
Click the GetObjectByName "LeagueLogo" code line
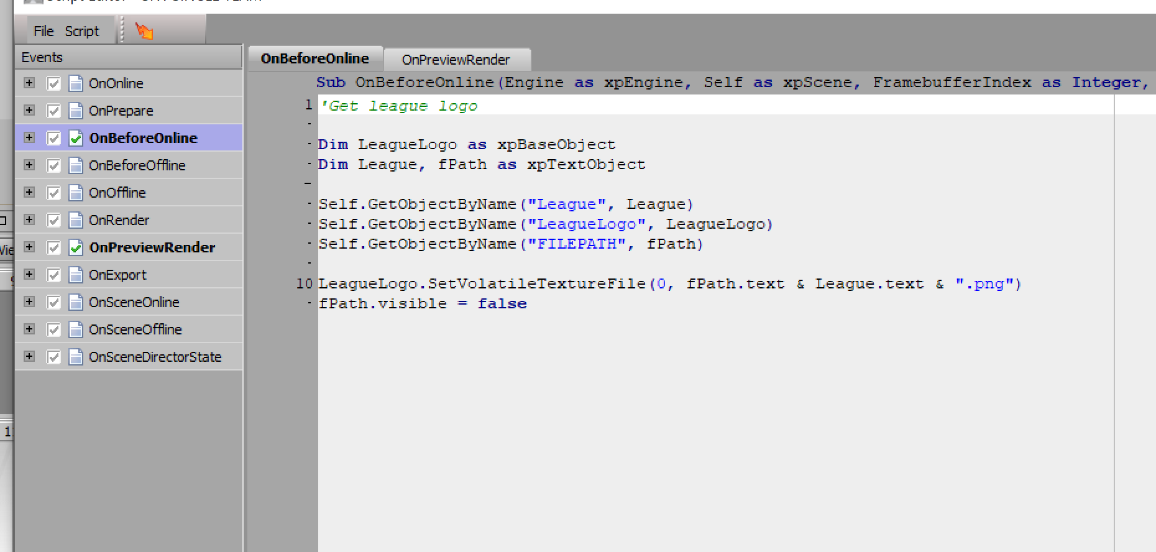coord(546,224)
